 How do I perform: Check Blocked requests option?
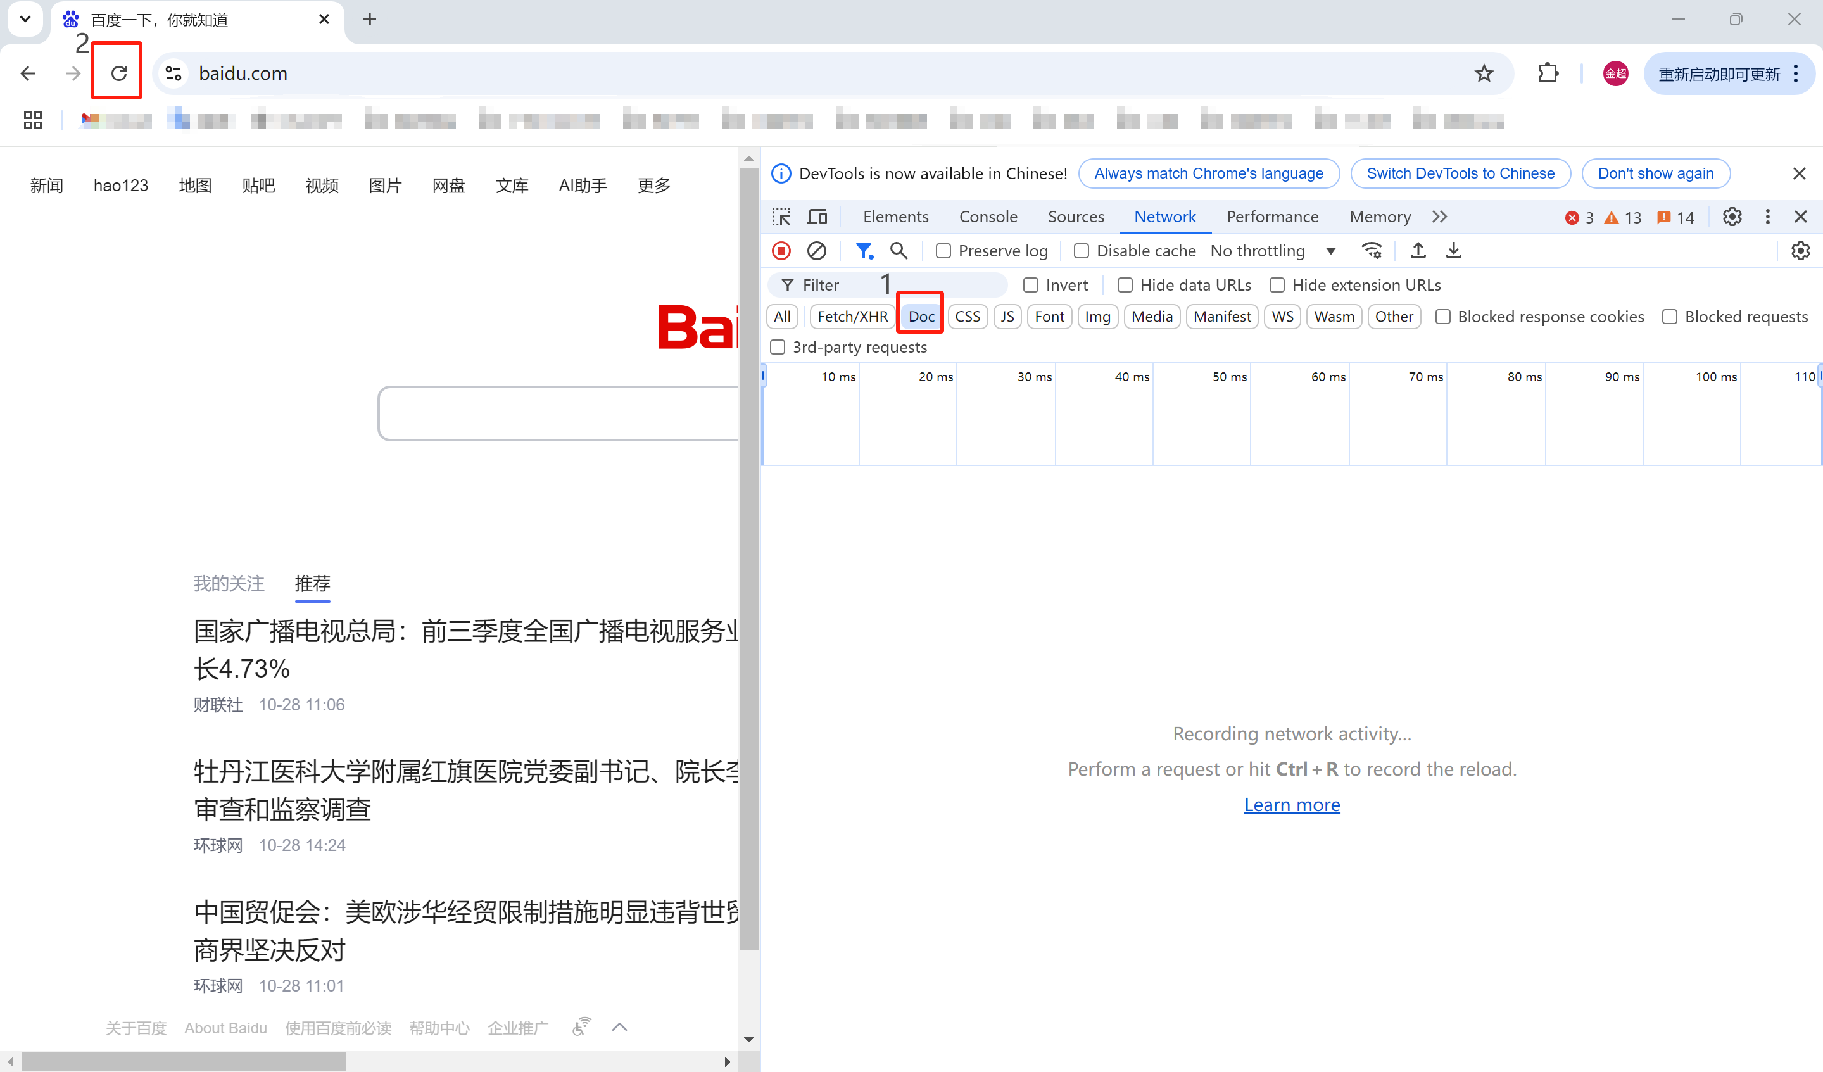click(x=1670, y=317)
